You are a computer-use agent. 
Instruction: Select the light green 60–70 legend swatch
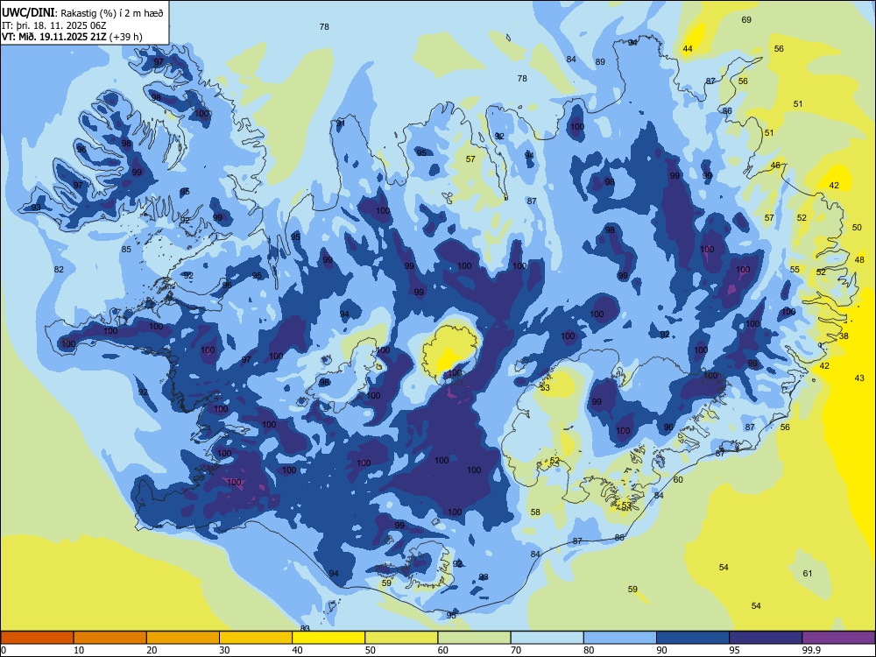pyautogui.click(x=474, y=638)
